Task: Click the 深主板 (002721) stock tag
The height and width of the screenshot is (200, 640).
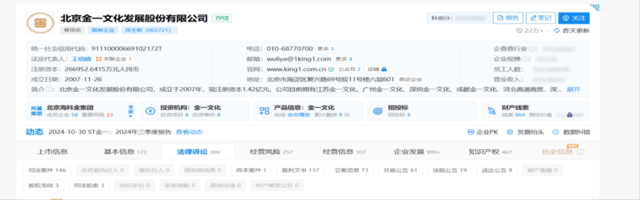Action: coord(149,30)
